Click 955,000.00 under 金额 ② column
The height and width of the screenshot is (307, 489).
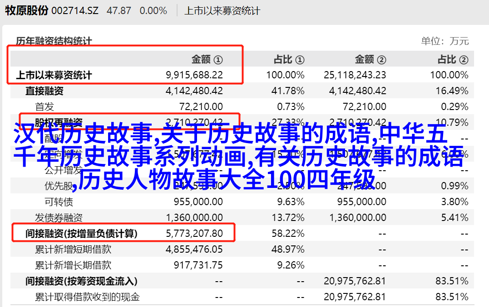click(362, 202)
